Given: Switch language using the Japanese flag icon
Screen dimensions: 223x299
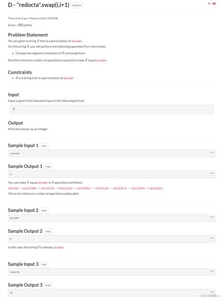Looking at the screenshot, I should [209, 3].
